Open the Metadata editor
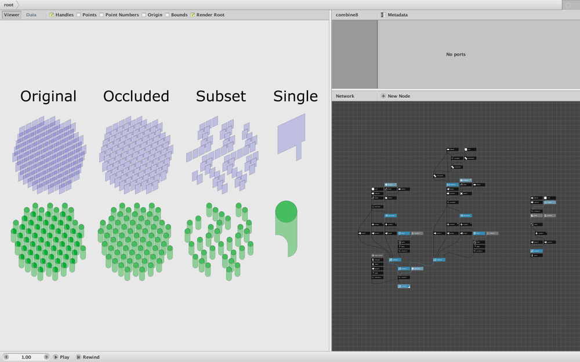 pos(394,15)
